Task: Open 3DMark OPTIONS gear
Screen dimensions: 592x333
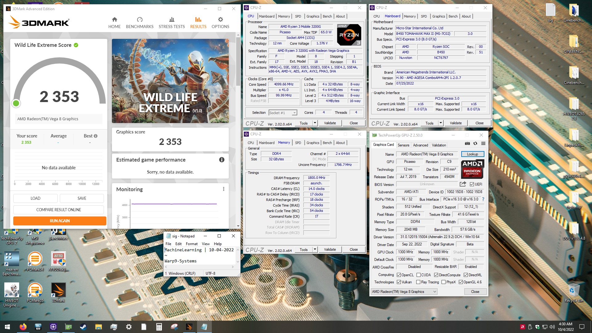Action: pyautogui.click(x=220, y=23)
